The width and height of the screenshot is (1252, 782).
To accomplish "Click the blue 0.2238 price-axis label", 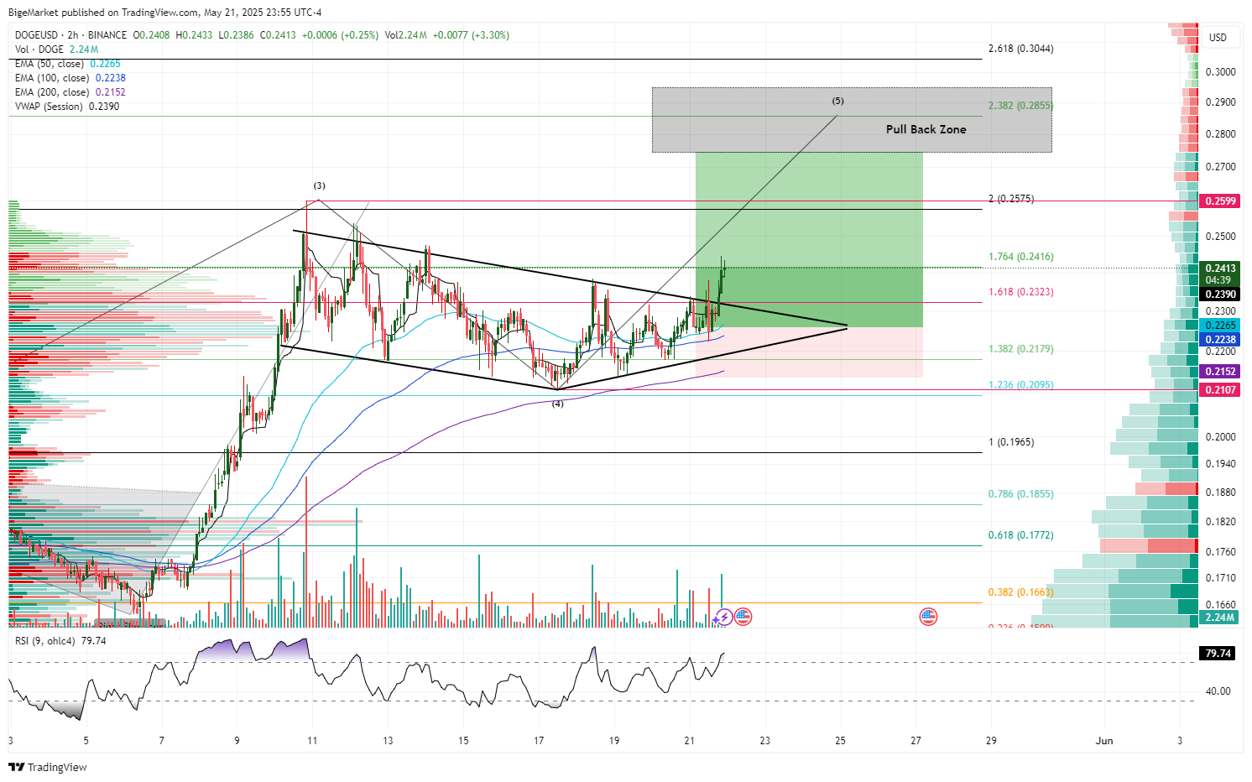I will pyautogui.click(x=1220, y=340).
